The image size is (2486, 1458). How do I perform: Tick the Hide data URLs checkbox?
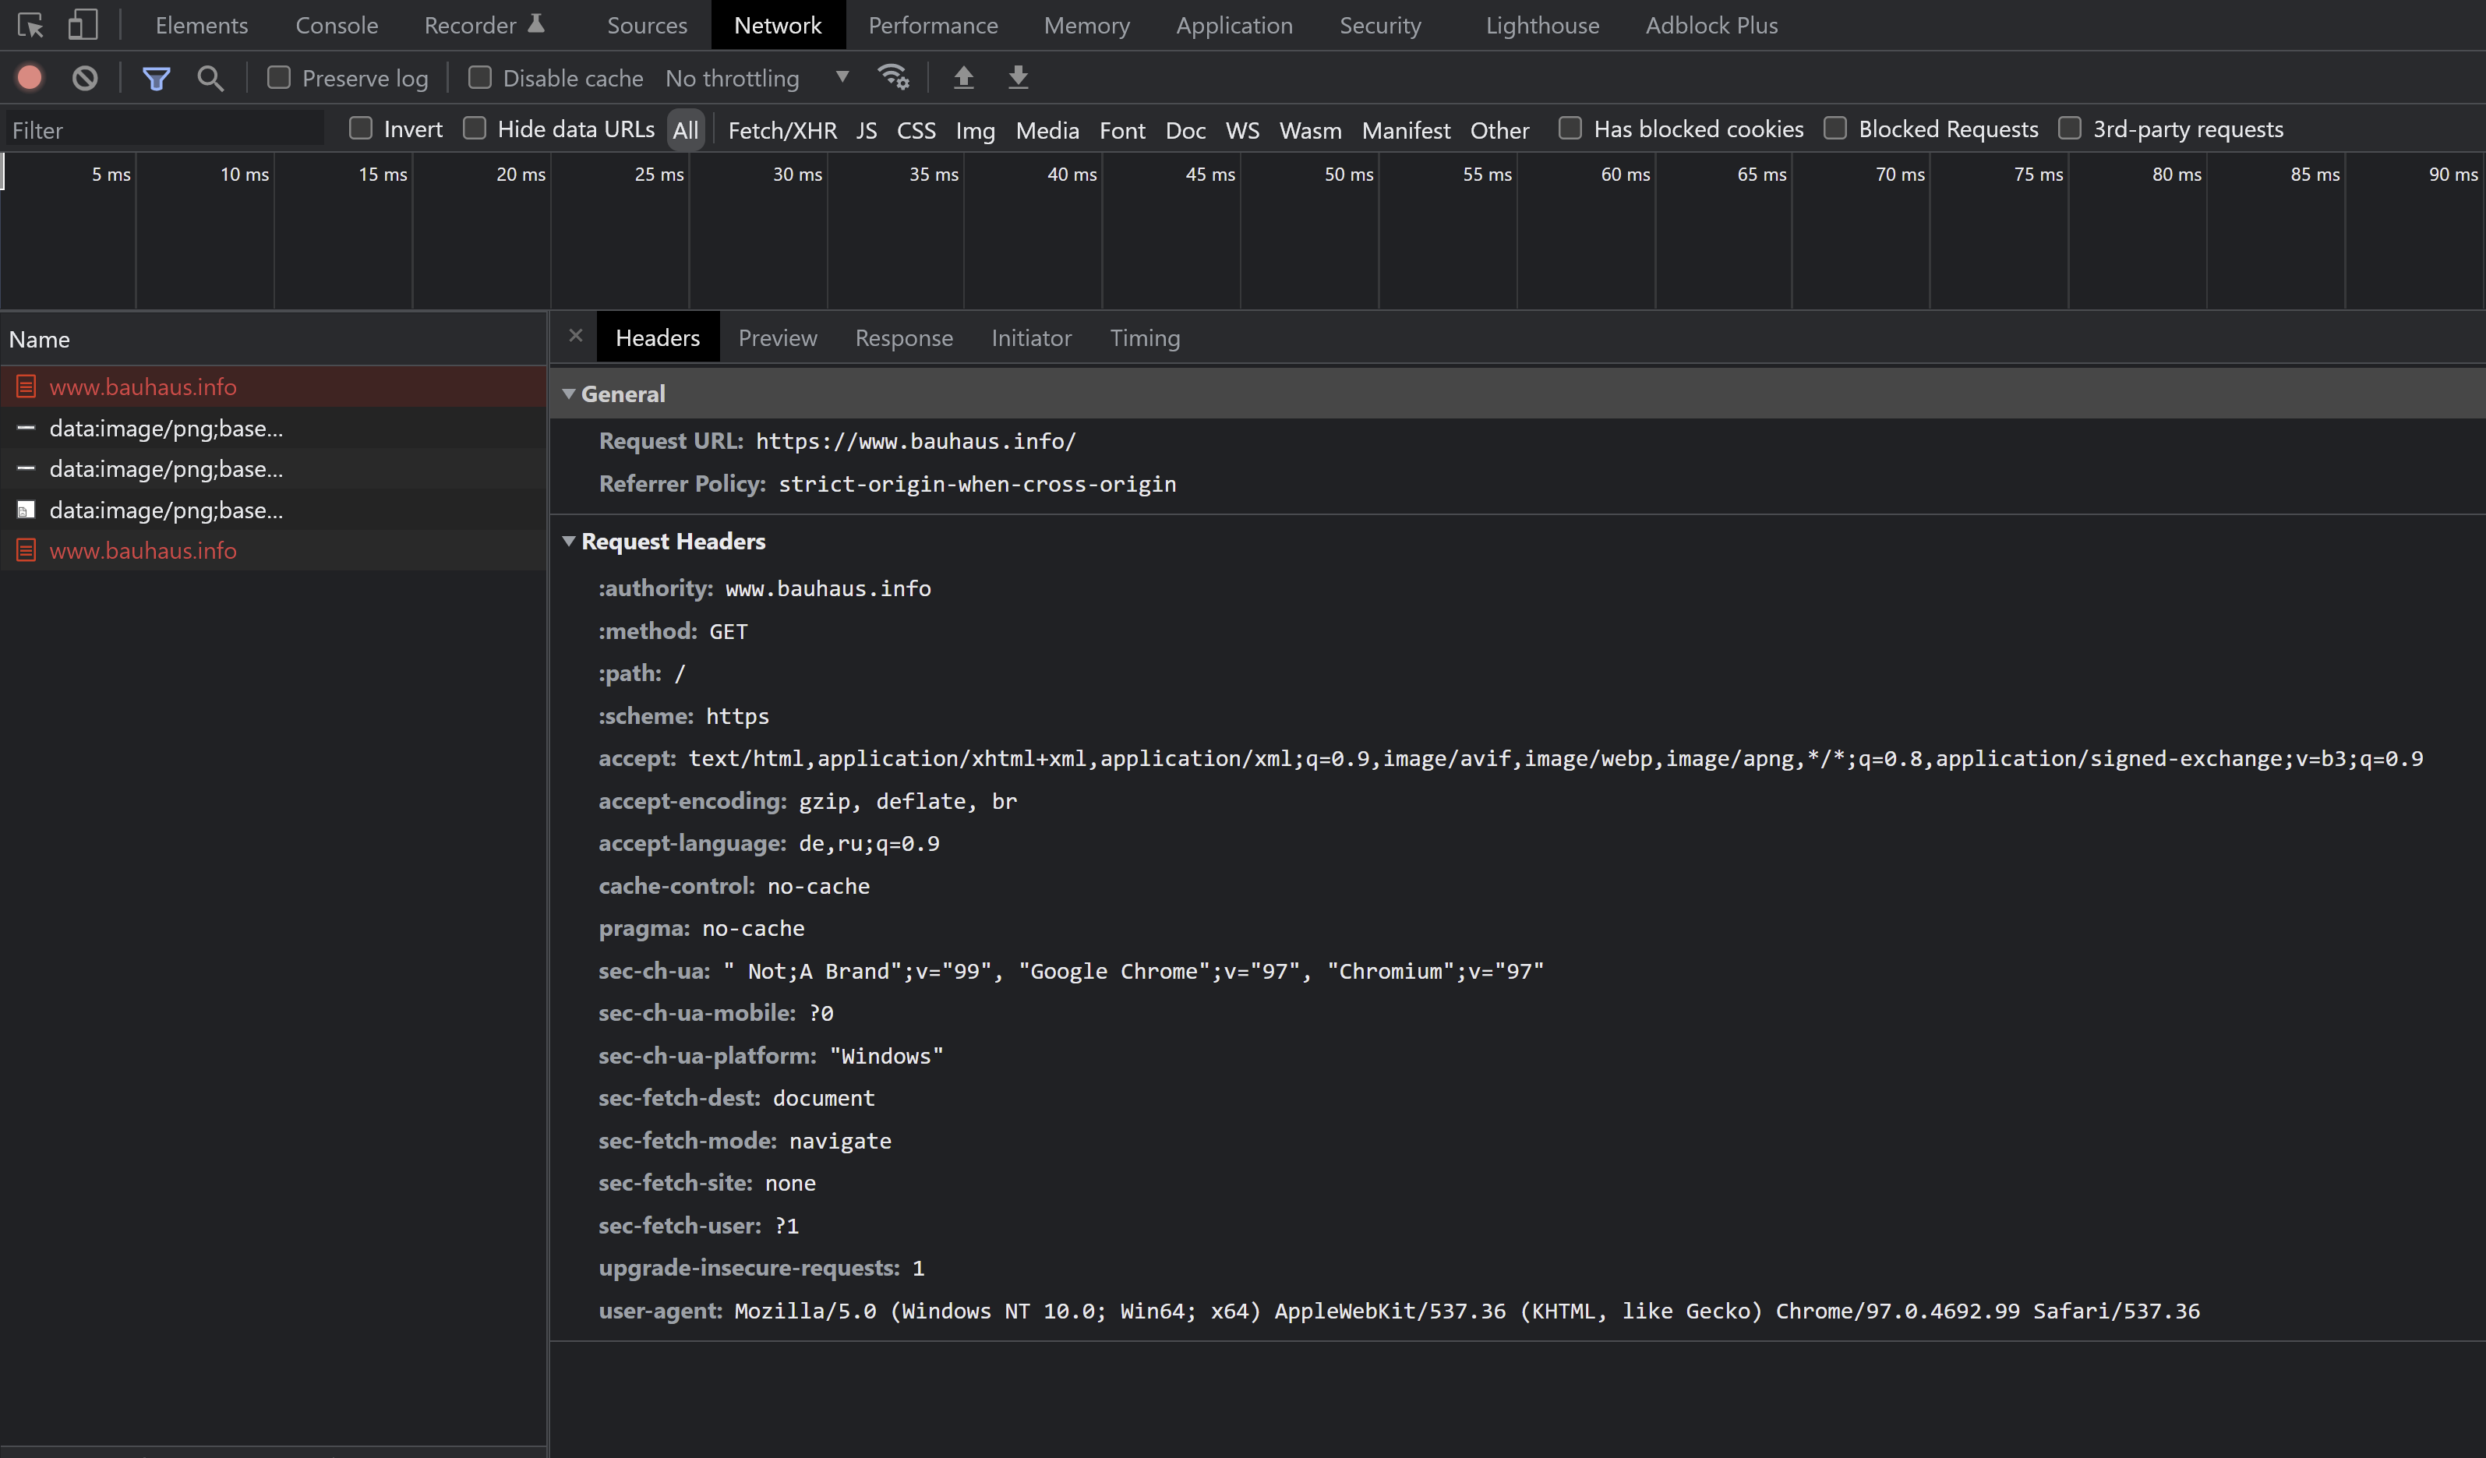(475, 129)
